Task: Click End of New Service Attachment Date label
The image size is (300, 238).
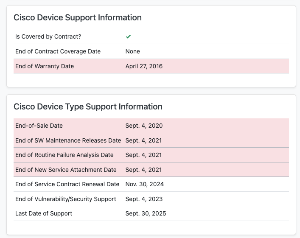Action: [x=66, y=170]
